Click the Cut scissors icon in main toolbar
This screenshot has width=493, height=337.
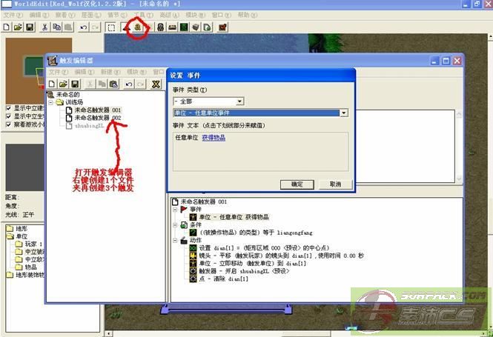45,27
